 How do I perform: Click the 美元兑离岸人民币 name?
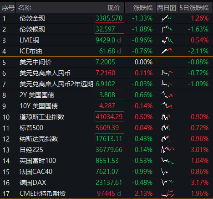(45, 73)
